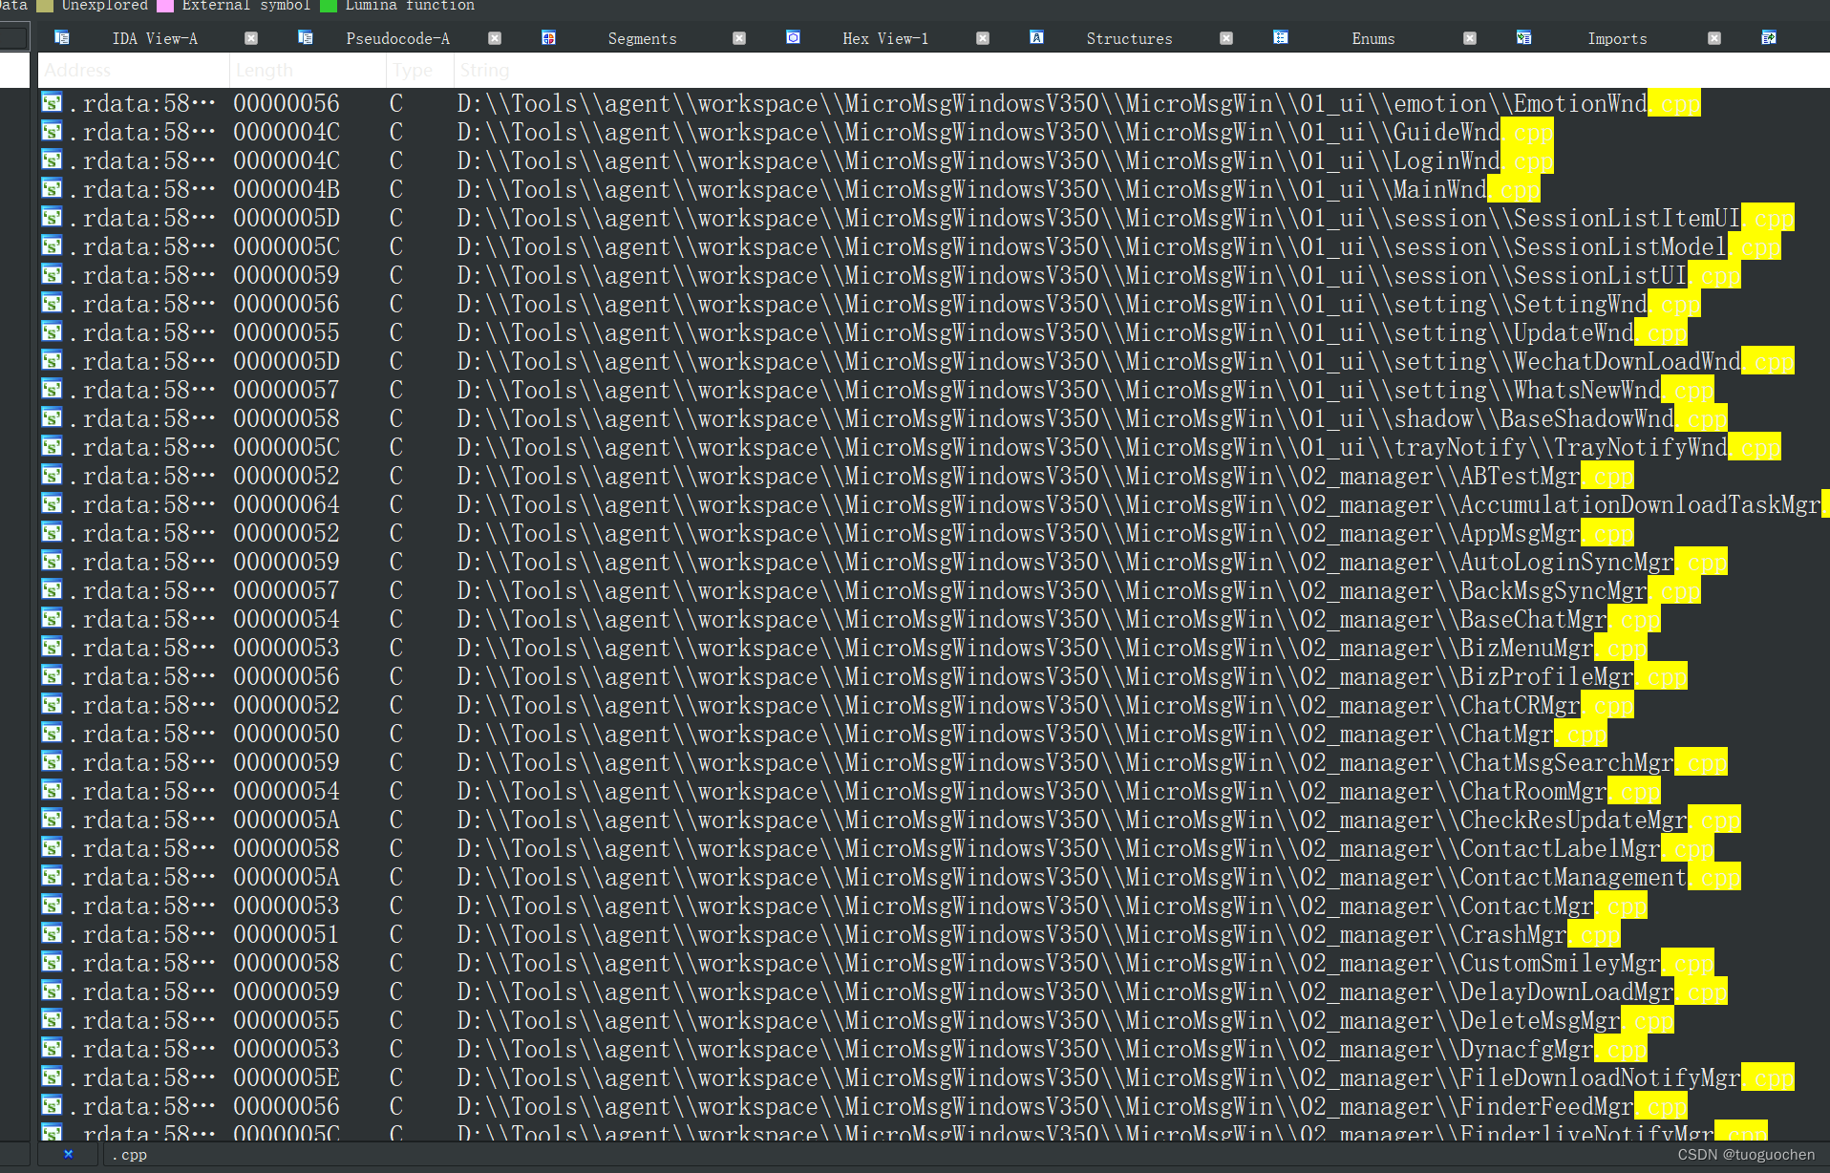Open the Imports tab
The width and height of the screenshot is (1830, 1173).
pyautogui.click(x=1617, y=38)
